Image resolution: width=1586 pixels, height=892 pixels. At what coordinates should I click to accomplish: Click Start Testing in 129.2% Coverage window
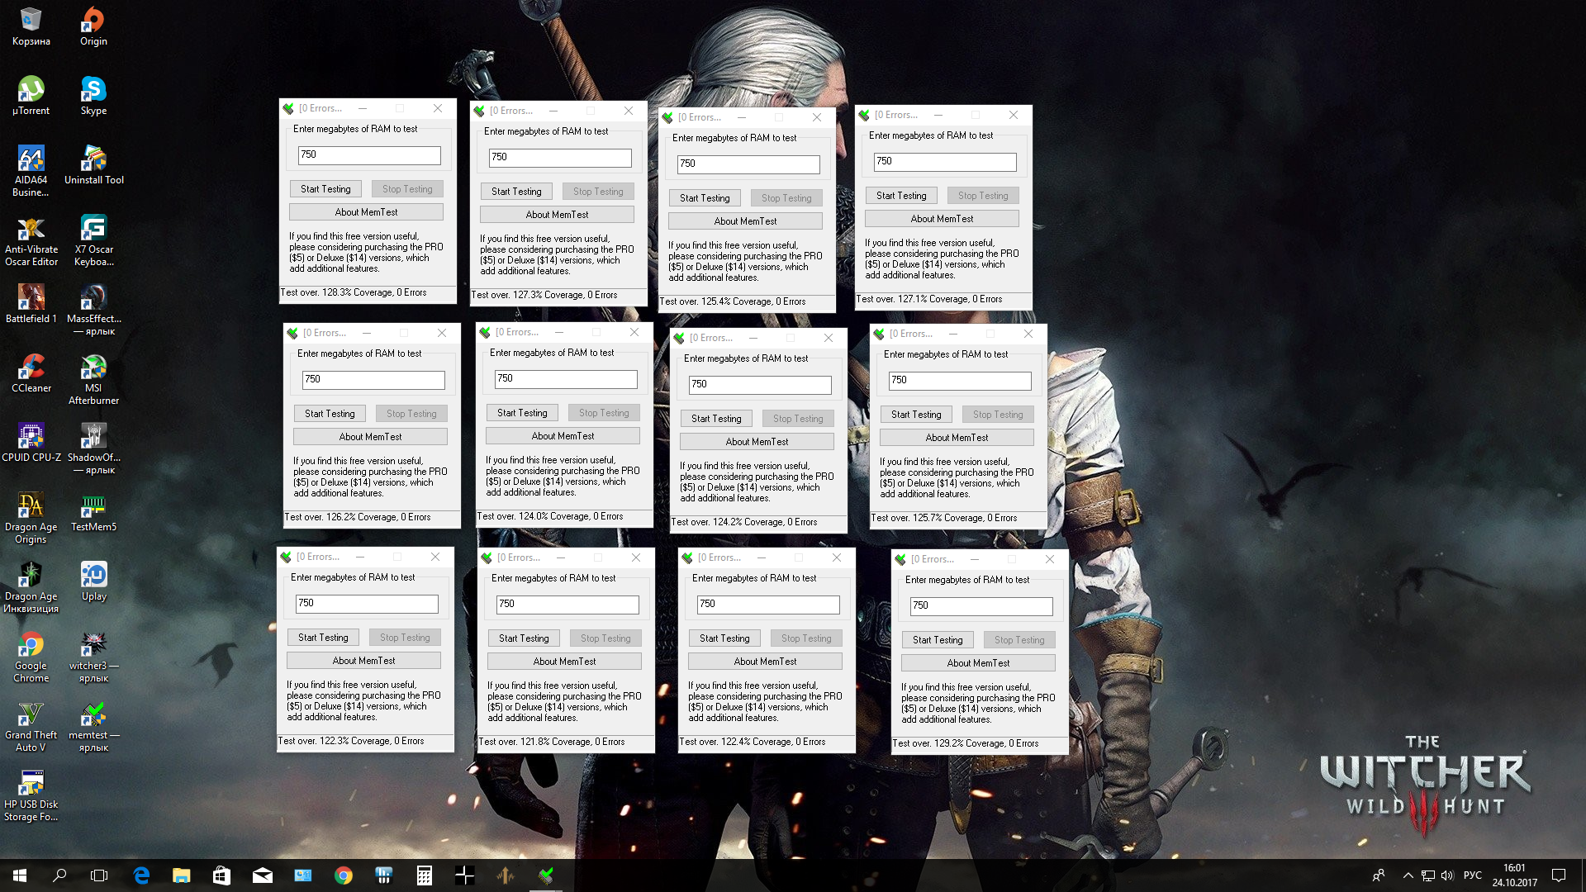click(x=937, y=640)
